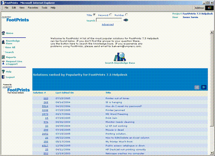Click the Search link in sidebar
The width and height of the screenshot is (215, 156).
(9, 52)
